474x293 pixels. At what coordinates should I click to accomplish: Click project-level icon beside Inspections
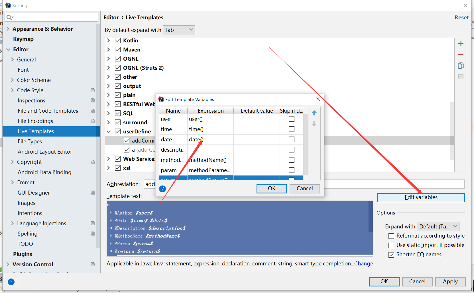tap(93, 100)
